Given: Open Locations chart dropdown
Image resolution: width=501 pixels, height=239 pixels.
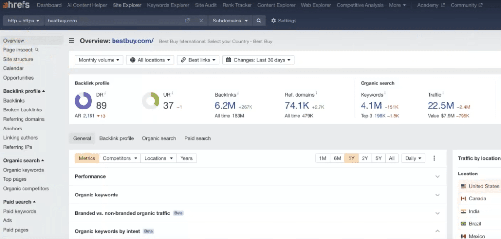Looking at the screenshot, I should tap(159, 158).
